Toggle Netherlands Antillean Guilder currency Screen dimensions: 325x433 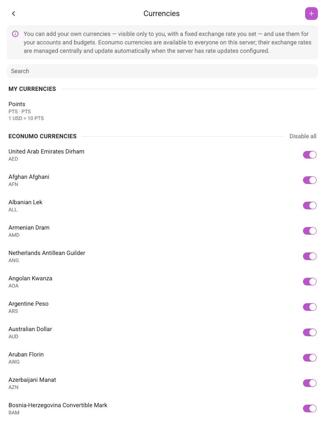pos(309,256)
